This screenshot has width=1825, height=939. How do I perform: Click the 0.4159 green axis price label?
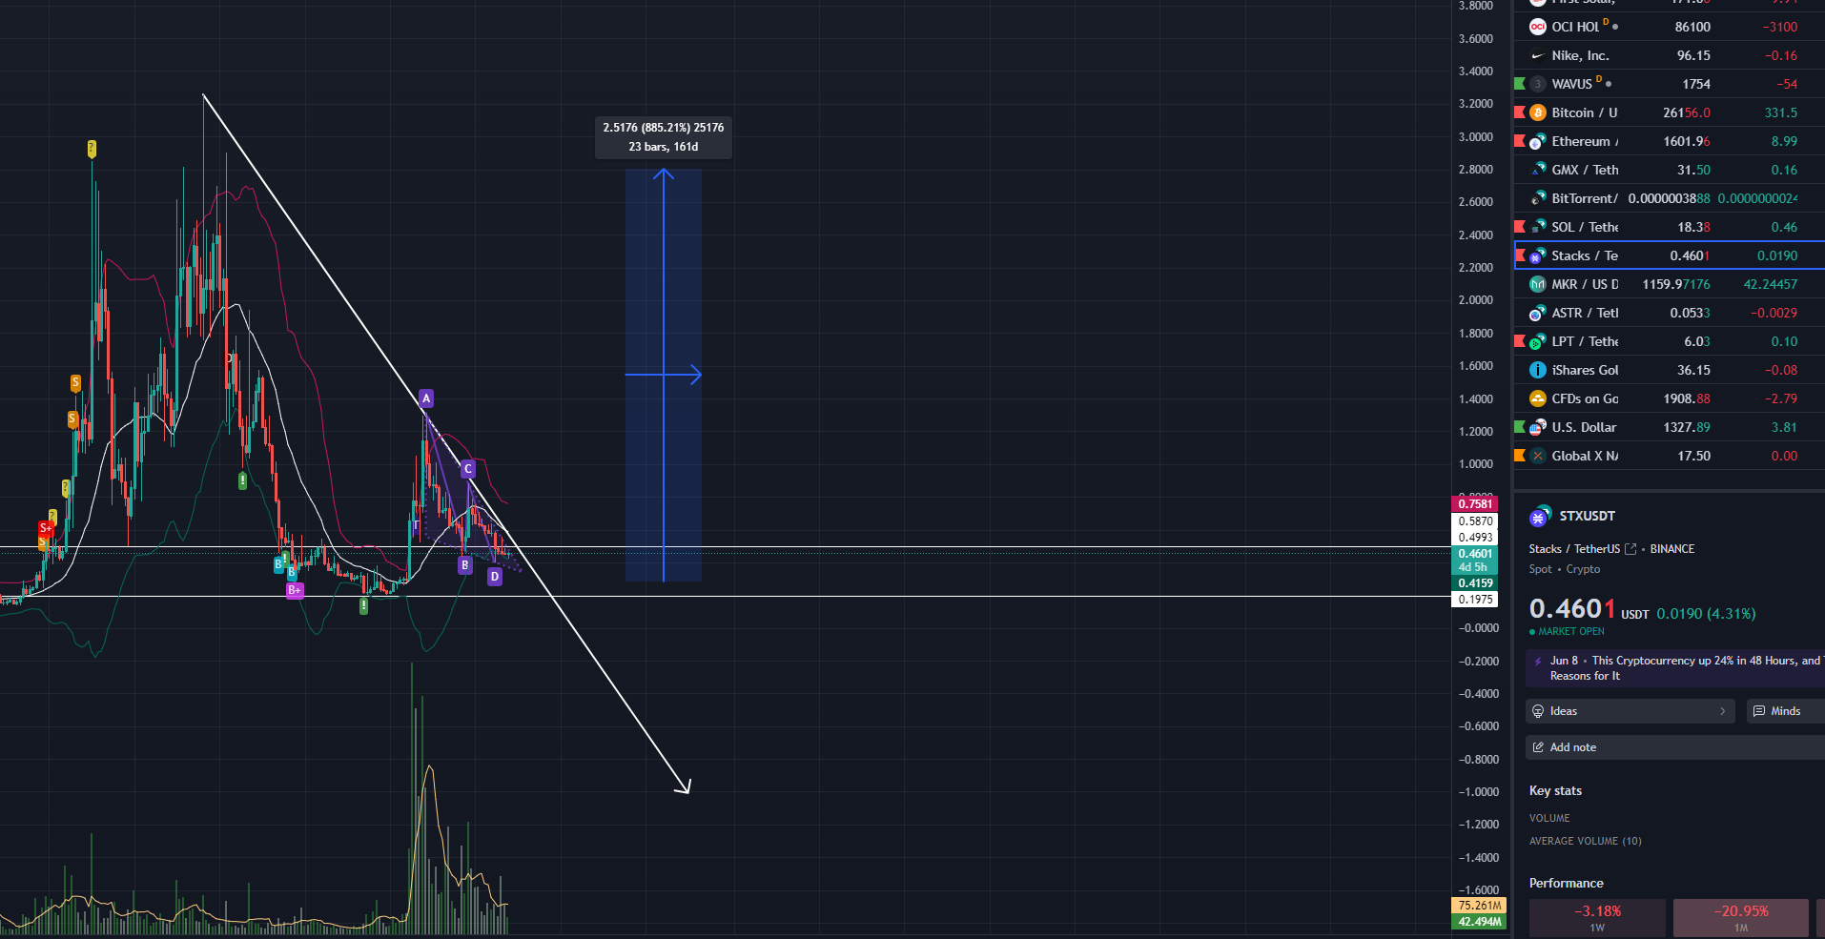pos(1474,583)
